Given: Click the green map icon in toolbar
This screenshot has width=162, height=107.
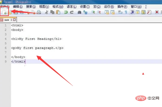Looking at the screenshot, I should 143,12.
